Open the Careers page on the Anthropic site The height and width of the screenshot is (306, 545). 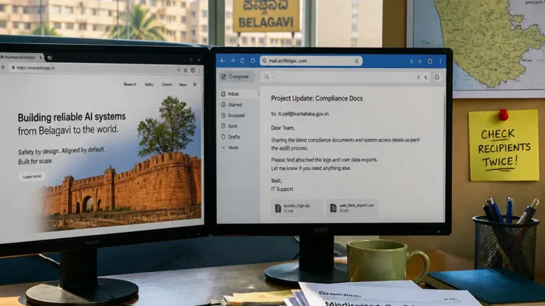coord(167,84)
